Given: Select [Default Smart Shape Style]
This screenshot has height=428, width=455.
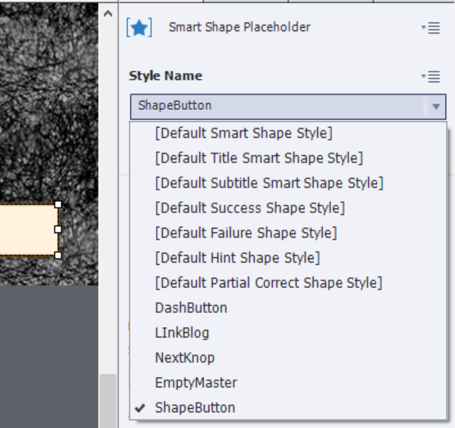Looking at the screenshot, I should coord(244,134).
